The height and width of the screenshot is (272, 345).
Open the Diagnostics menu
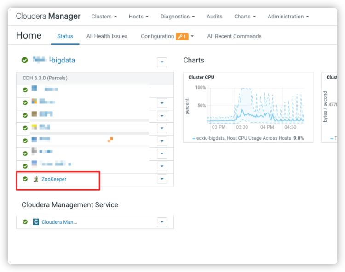tap(178, 17)
